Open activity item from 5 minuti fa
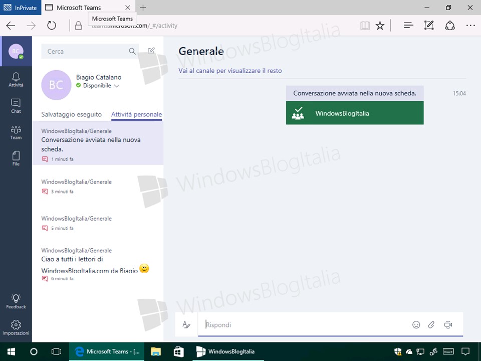 [x=98, y=223]
